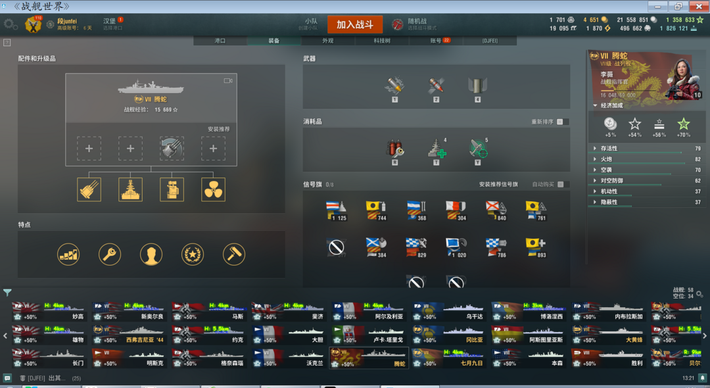Enable the 自动购买 signal flag checkbox
Viewport: 710px width, 388px height.
pos(561,184)
